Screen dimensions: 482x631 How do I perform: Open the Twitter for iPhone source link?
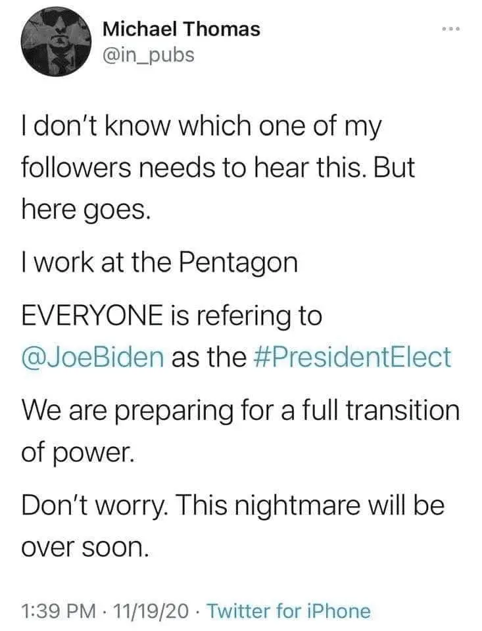(289, 611)
